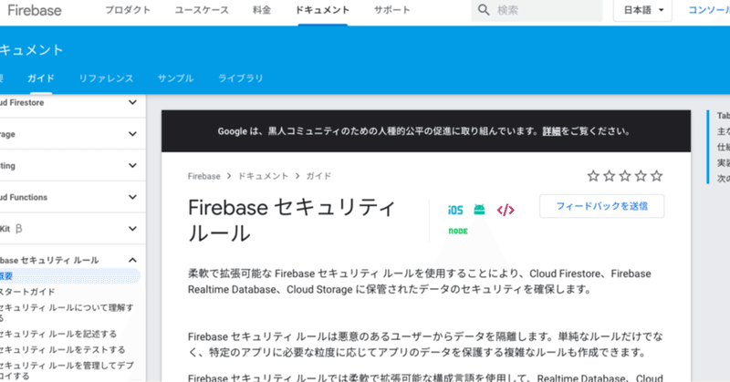Open セキュリティ ルールをテストする page
The image size is (730, 382).
(x=62, y=350)
